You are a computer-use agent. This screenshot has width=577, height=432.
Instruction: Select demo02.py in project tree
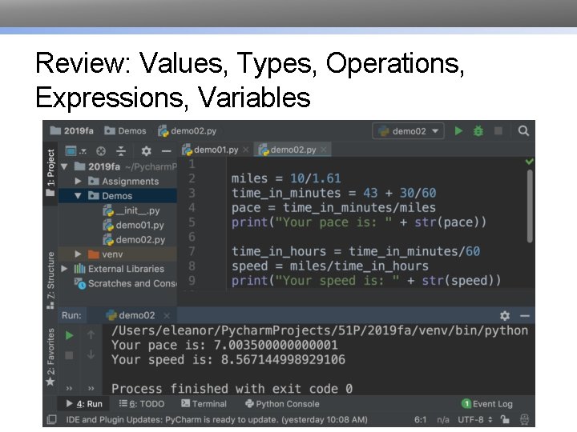coord(135,240)
